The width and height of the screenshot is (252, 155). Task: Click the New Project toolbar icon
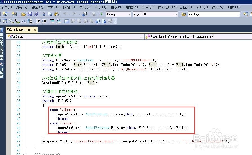(x=5, y=14)
